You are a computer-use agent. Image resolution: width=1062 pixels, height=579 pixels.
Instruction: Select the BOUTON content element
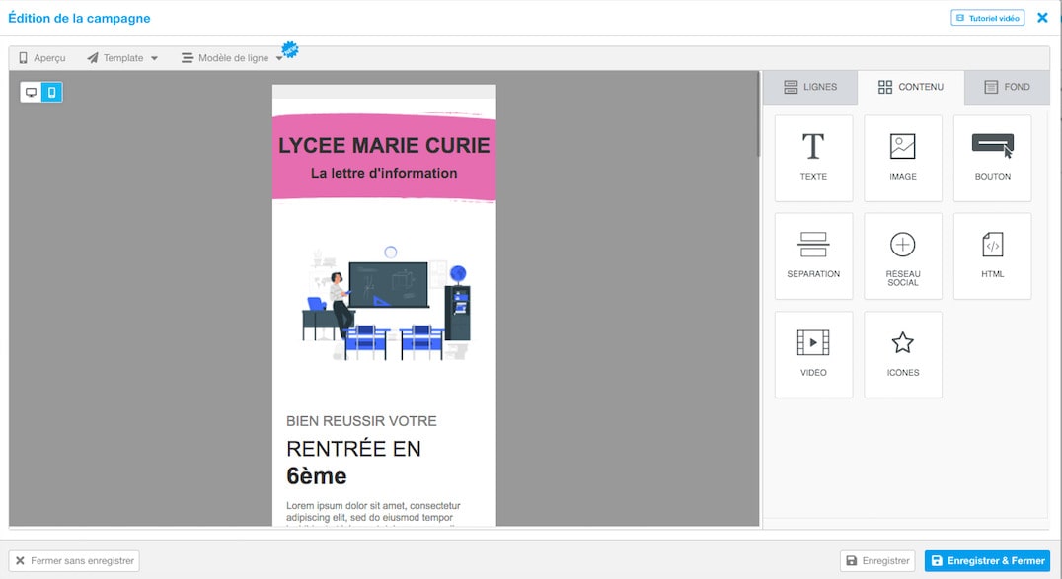[x=992, y=158]
